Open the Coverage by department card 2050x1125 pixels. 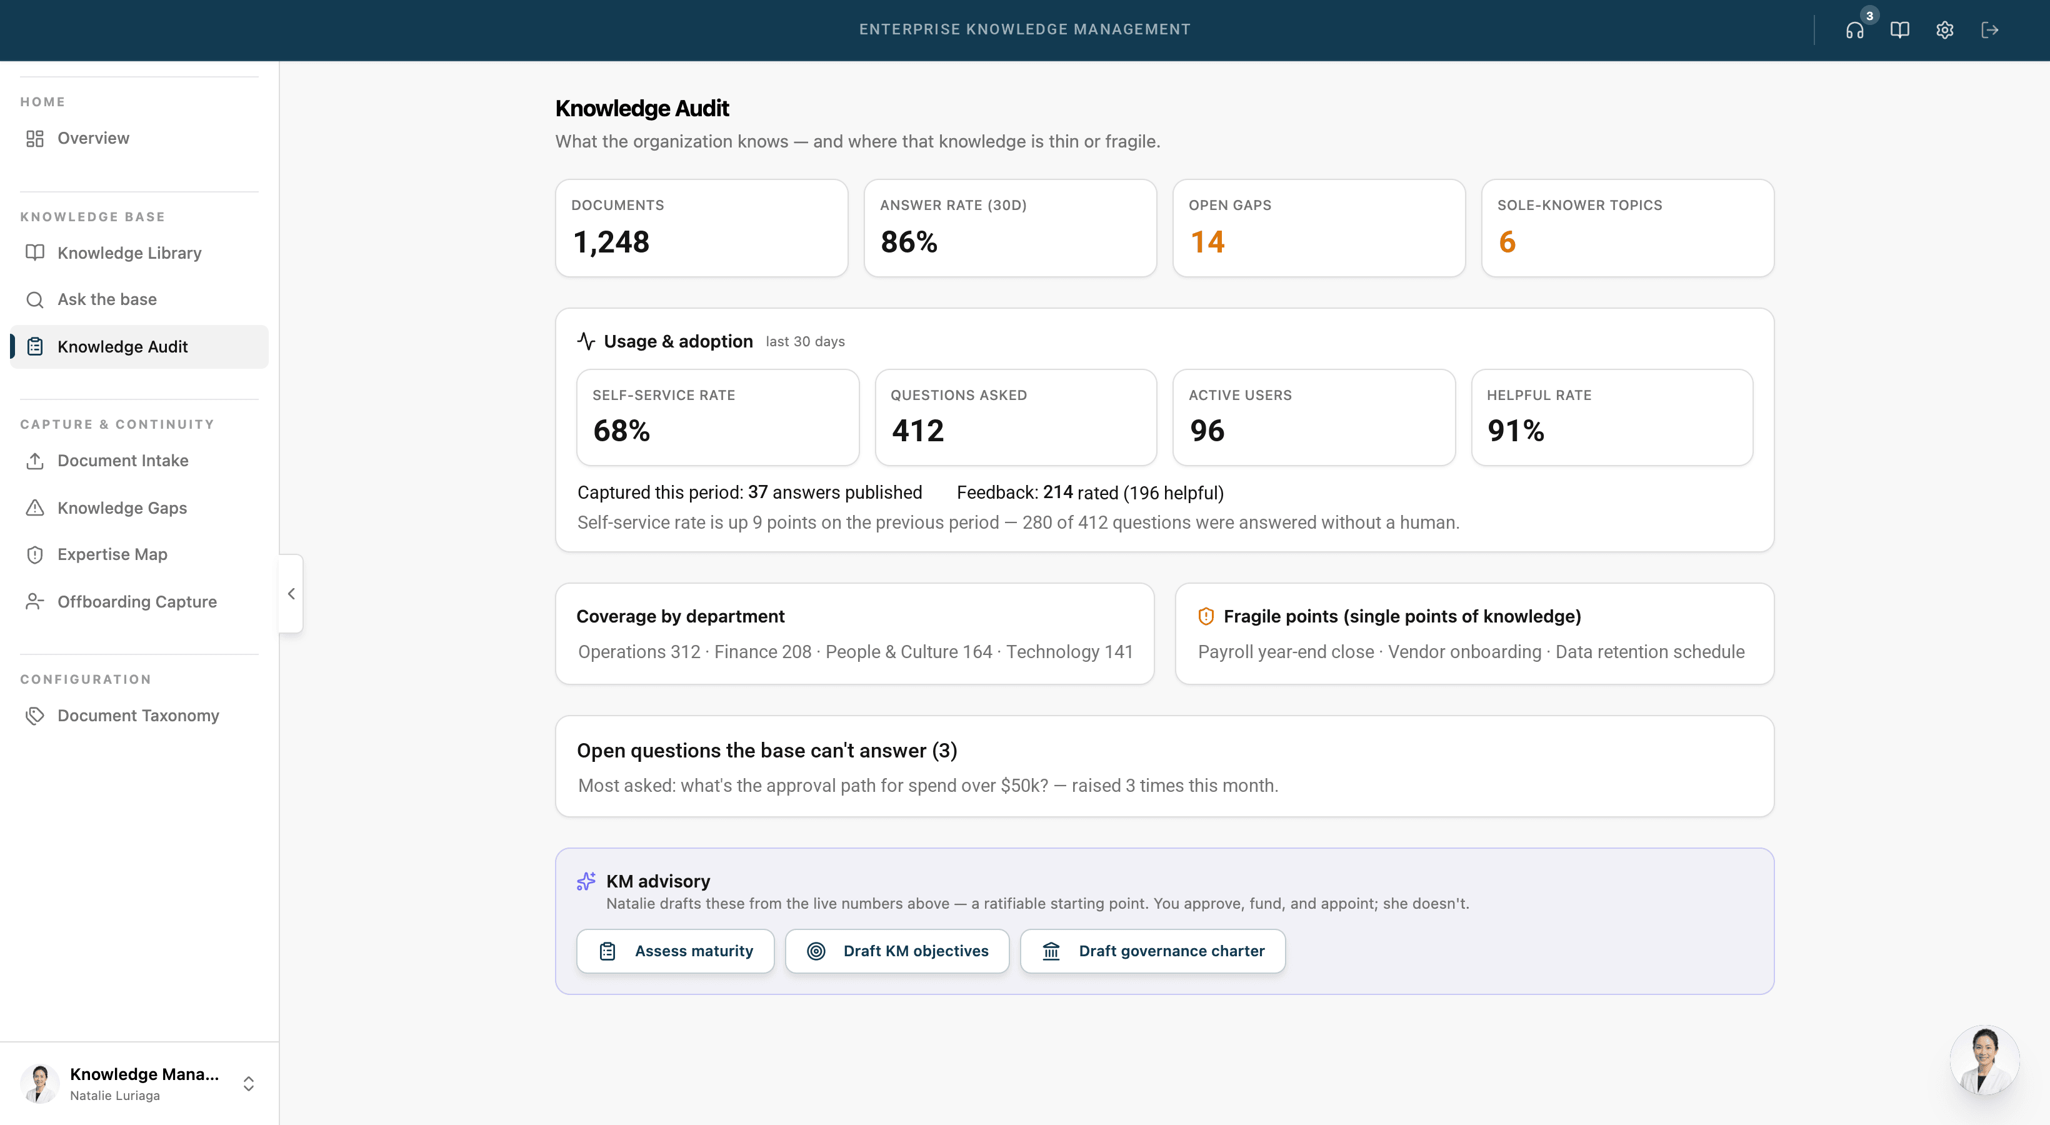click(855, 634)
